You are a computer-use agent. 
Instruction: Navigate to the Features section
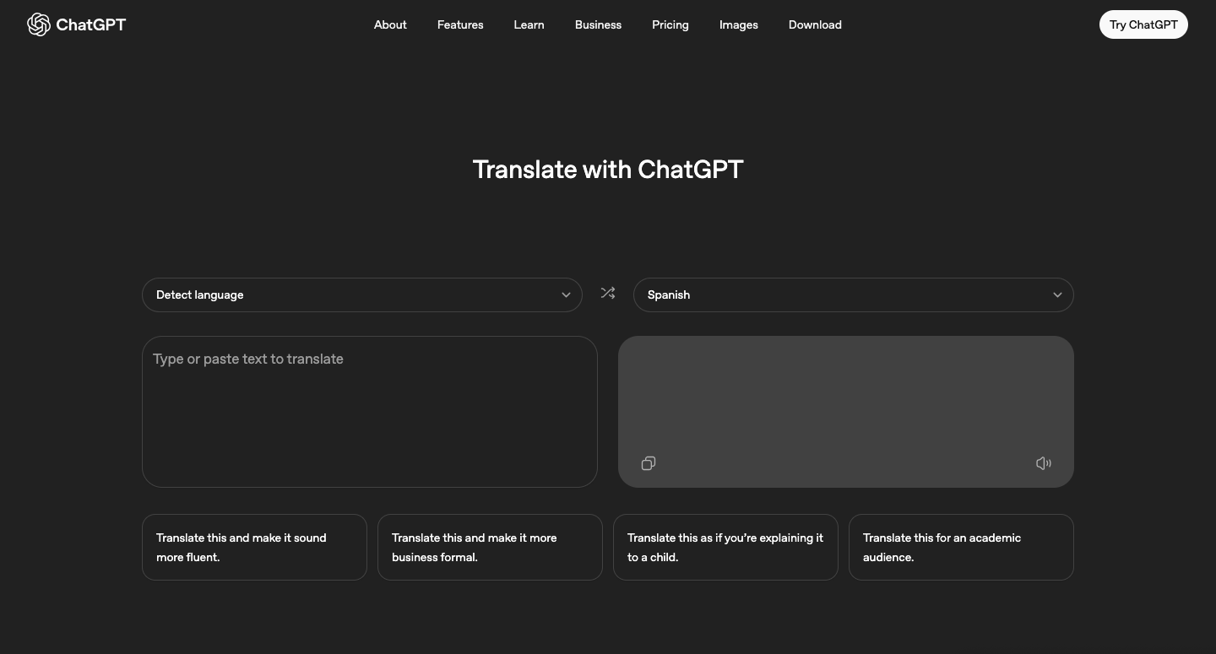click(x=460, y=24)
